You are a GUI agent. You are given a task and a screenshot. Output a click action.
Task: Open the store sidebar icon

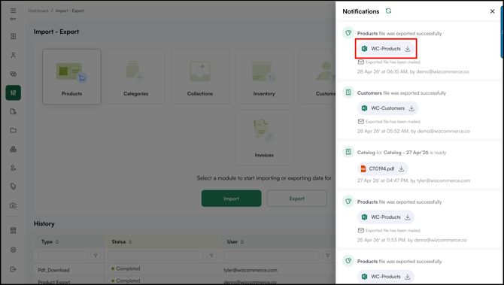(x=14, y=230)
